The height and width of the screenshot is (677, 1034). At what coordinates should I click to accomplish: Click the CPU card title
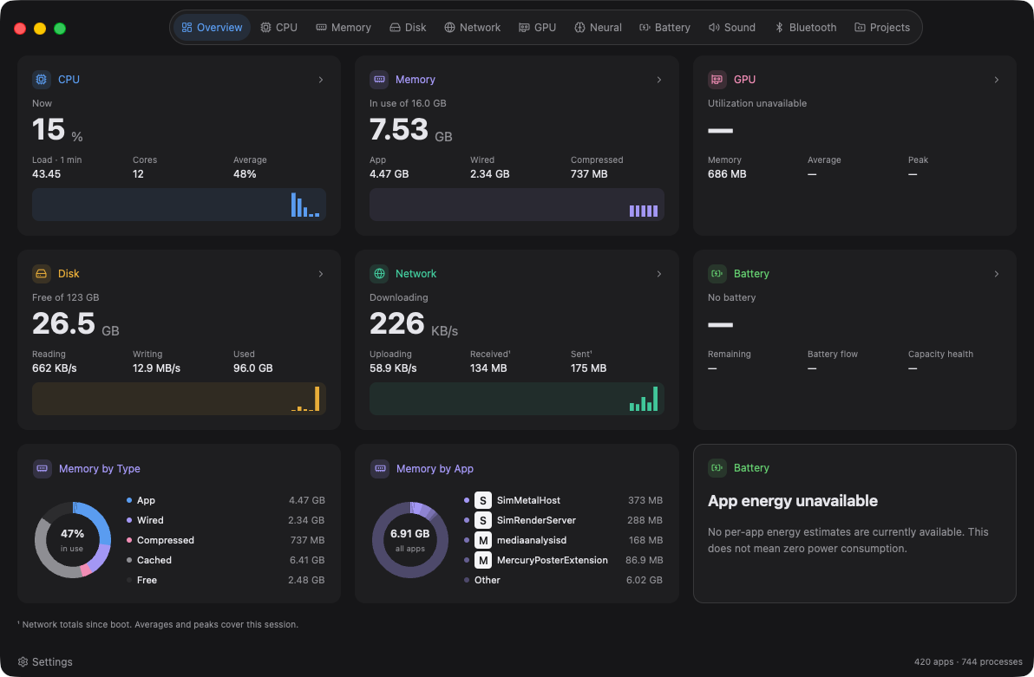[x=69, y=79]
